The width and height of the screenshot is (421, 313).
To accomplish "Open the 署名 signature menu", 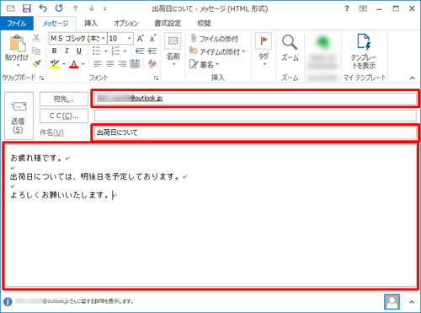I will pyautogui.click(x=204, y=64).
